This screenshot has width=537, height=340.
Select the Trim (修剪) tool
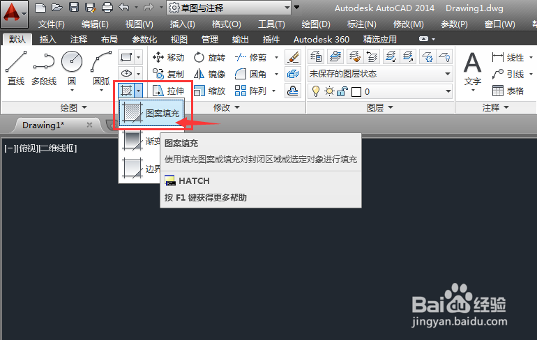[250, 57]
